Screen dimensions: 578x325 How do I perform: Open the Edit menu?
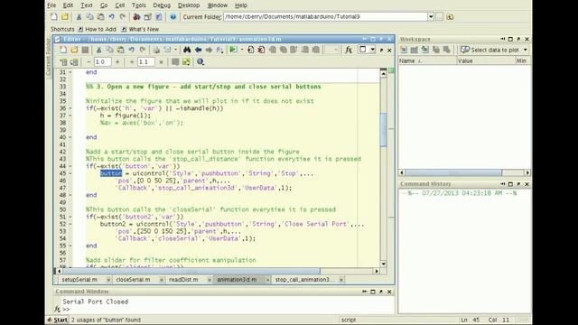click(68, 5)
